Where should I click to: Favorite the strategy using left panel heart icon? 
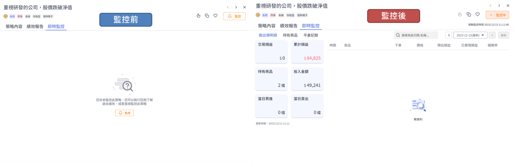[x=215, y=16]
